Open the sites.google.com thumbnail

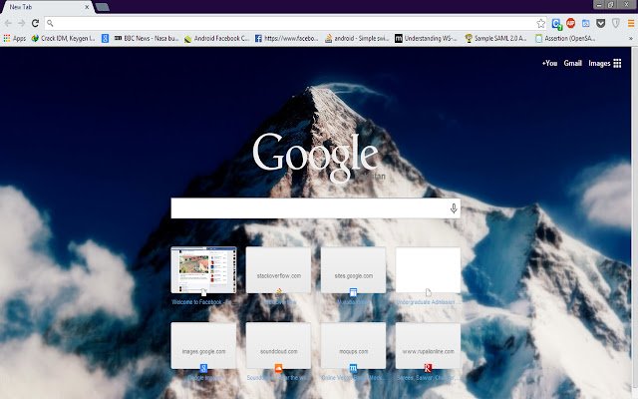(353, 270)
